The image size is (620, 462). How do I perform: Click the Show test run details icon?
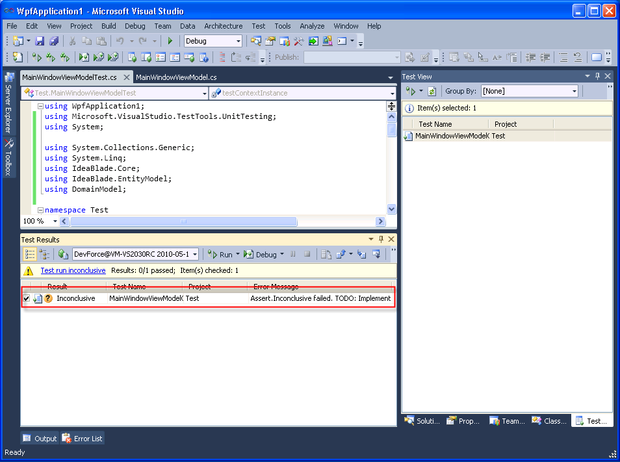tap(376, 254)
